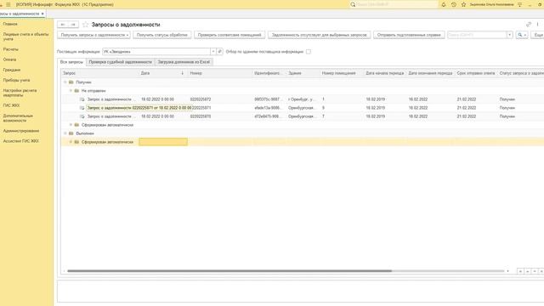Viewport: 544px width, 306px height.
Task: Click the global search magnifier icon
Action: (353, 4)
